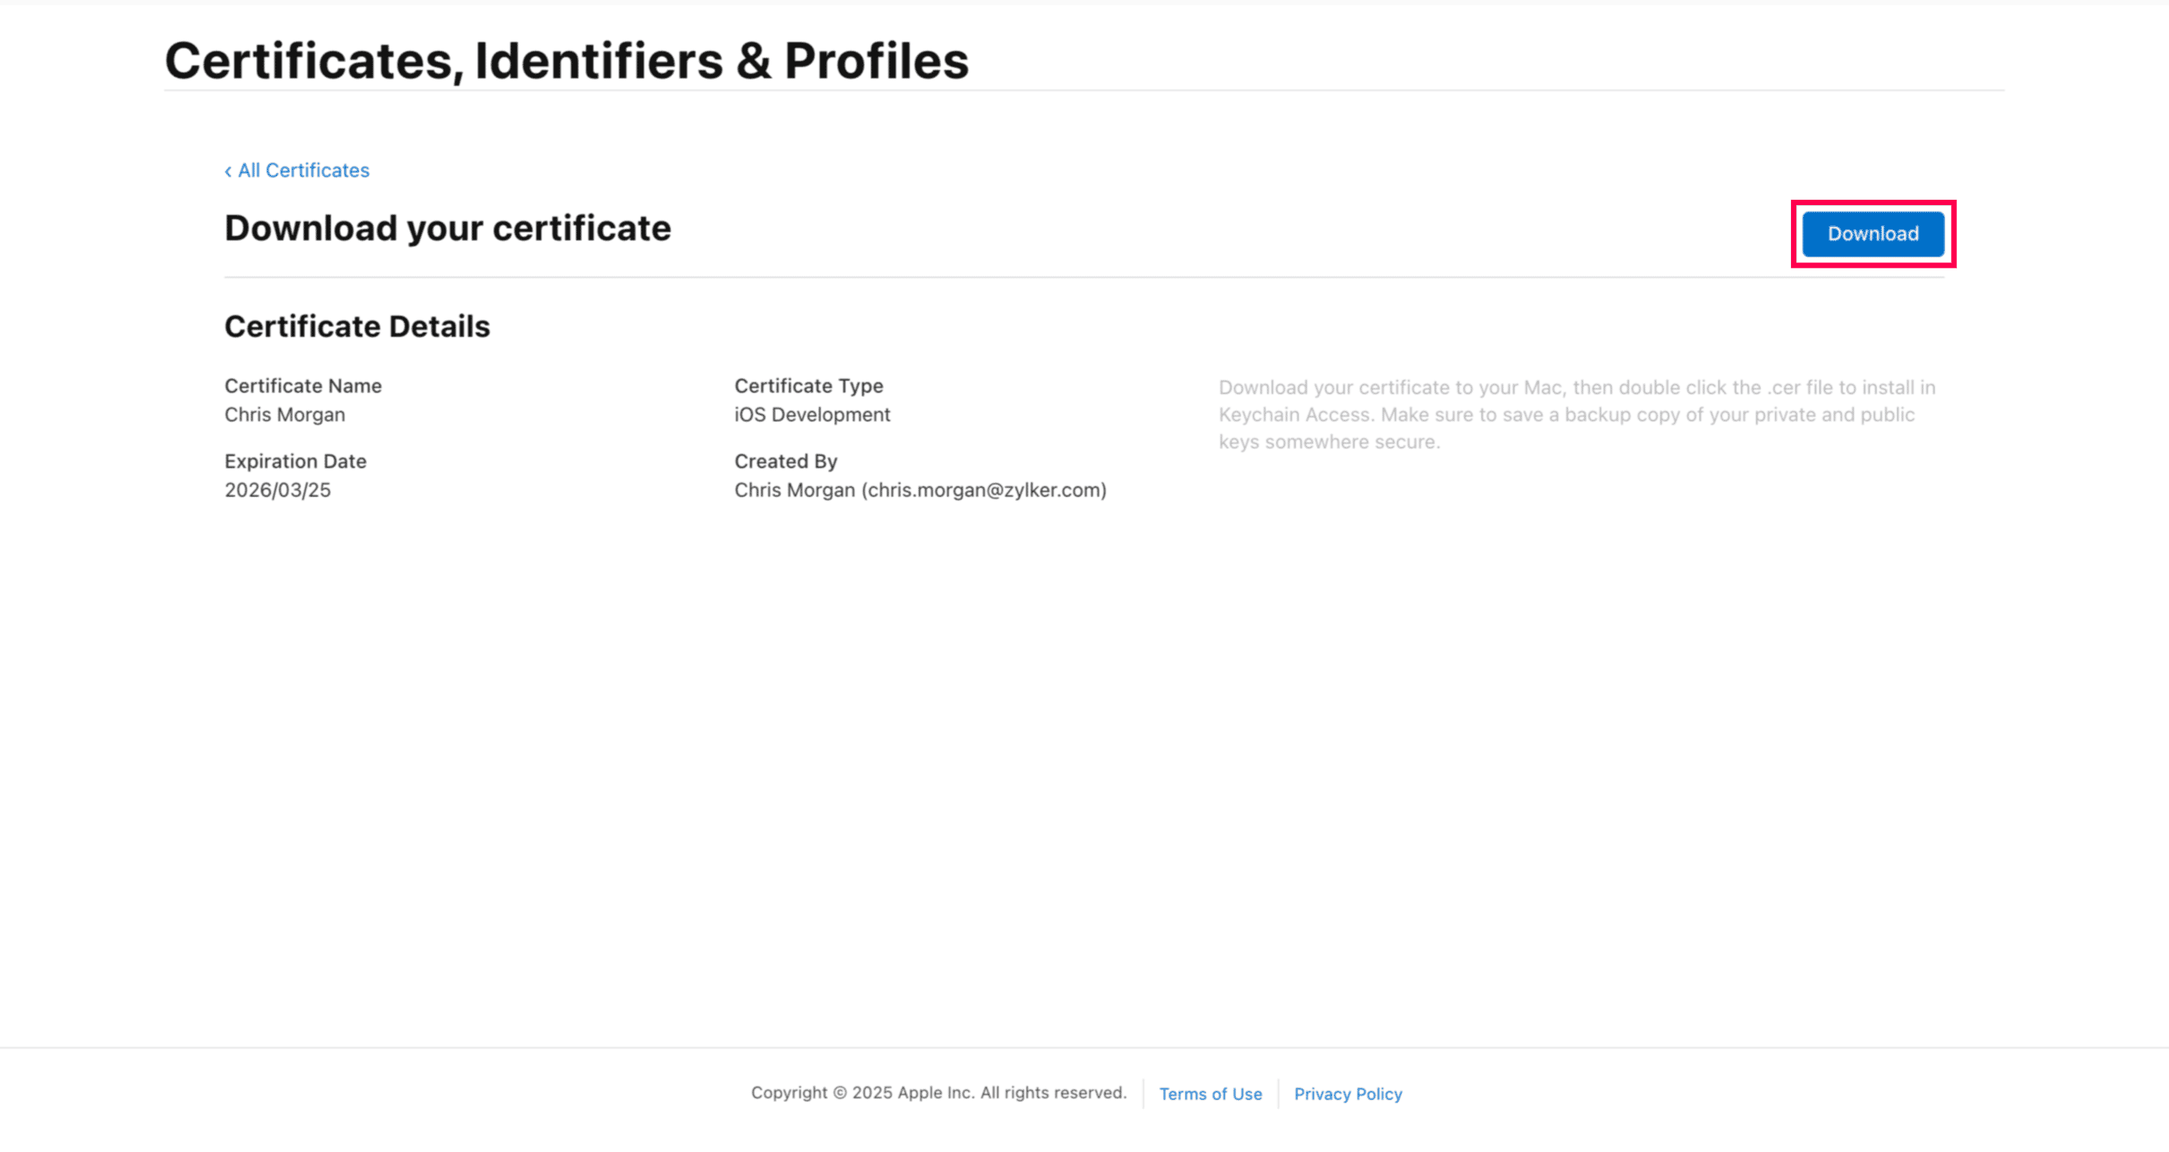Click the Download your certificate heading
This screenshot has height=1152, width=2169.
(447, 228)
